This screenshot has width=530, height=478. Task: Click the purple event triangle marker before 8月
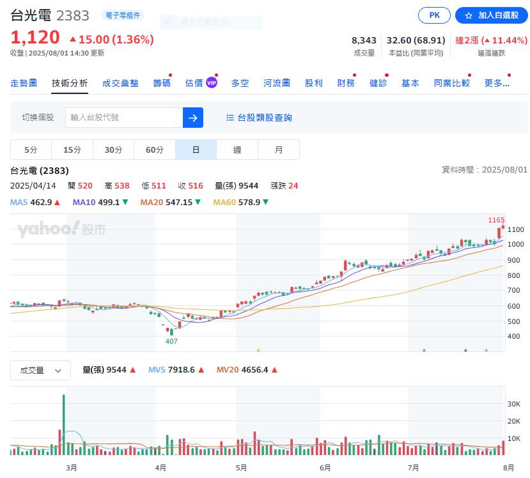[465, 350]
